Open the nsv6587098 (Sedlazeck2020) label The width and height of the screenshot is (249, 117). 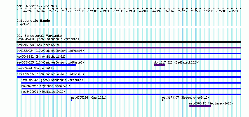point(39,45)
